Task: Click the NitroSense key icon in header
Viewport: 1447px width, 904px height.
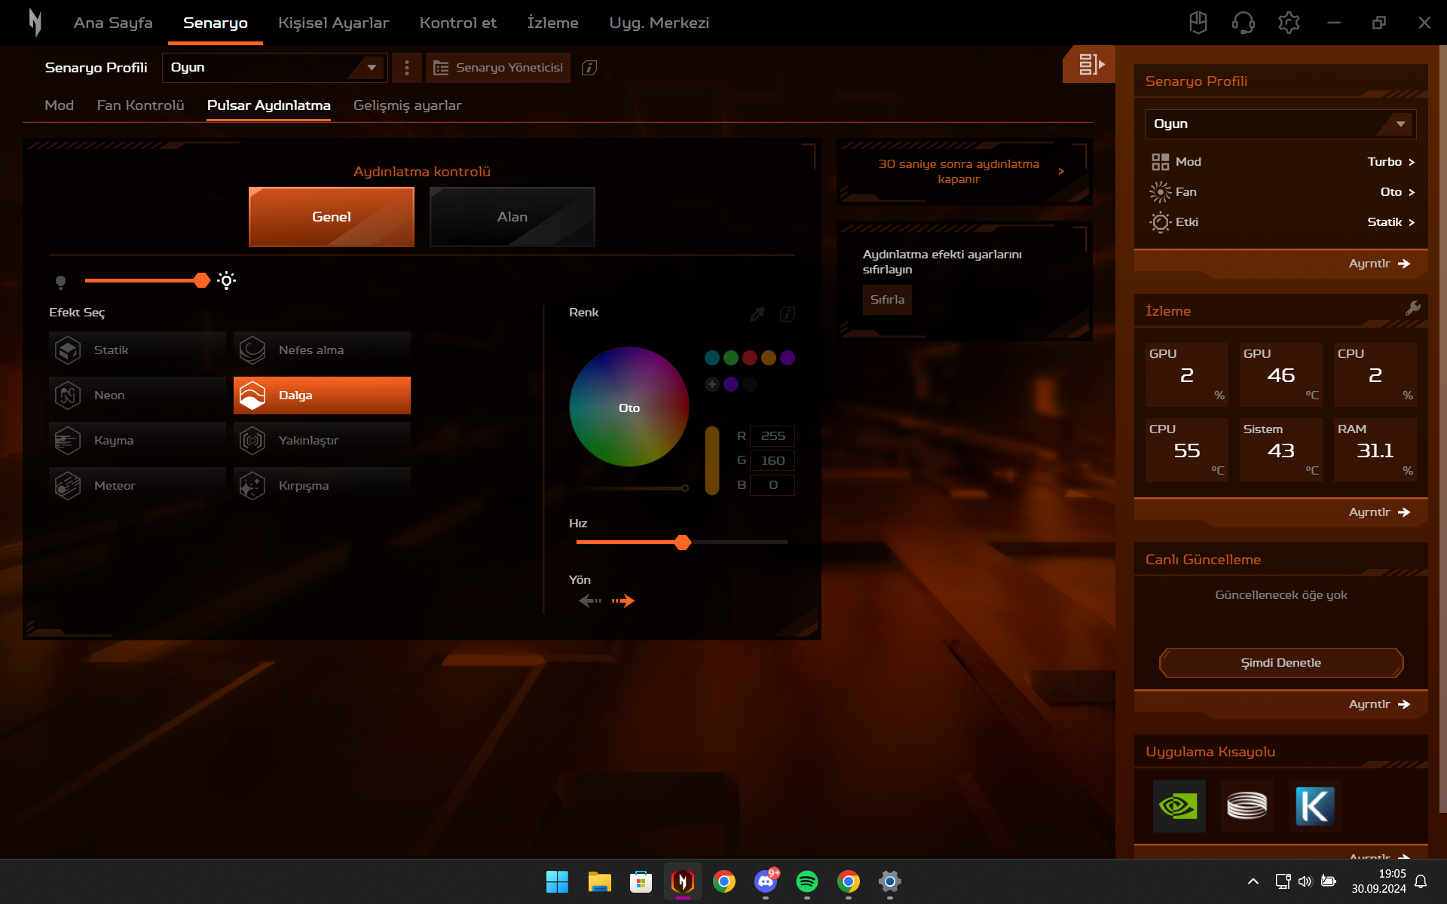Action: pyautogui.click(x=1198, y=23)
